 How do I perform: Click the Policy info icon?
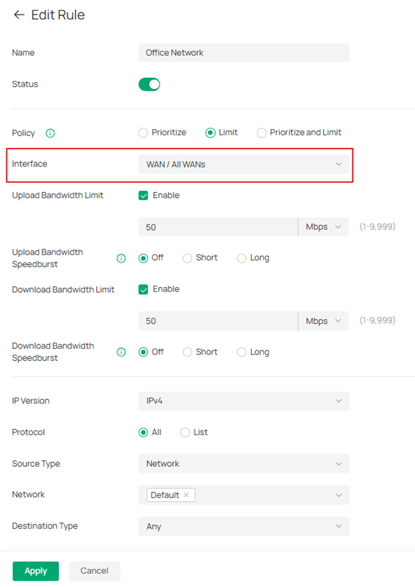pos(50,133)
